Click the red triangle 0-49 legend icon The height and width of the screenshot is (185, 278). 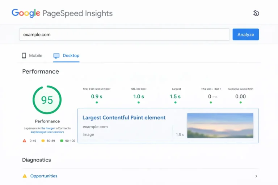pos(25,141)
